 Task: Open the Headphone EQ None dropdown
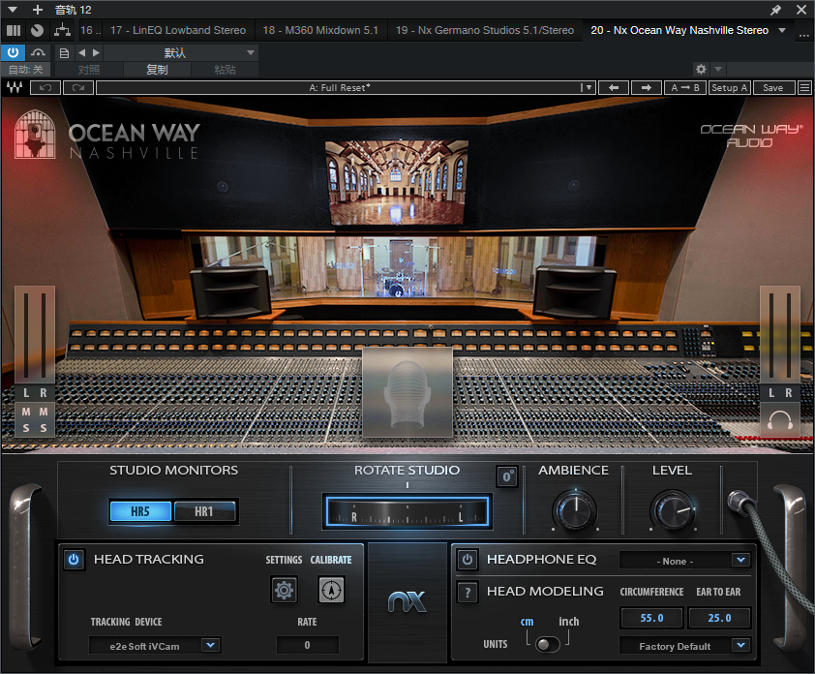pyautogui.click(x=685, y=561)
